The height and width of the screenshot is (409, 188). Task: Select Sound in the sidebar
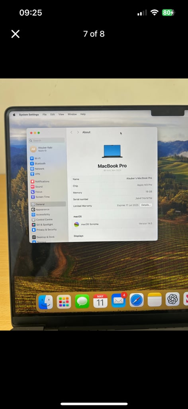coord(37,187)
